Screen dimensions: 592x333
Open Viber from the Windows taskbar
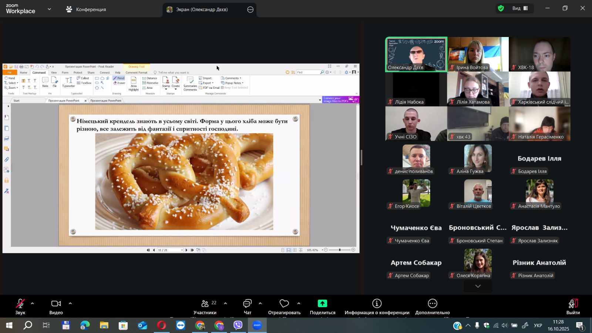tap(238, 325)
